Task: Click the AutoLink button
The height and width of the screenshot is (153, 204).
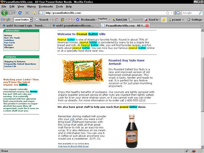Action: pos(119,20)
